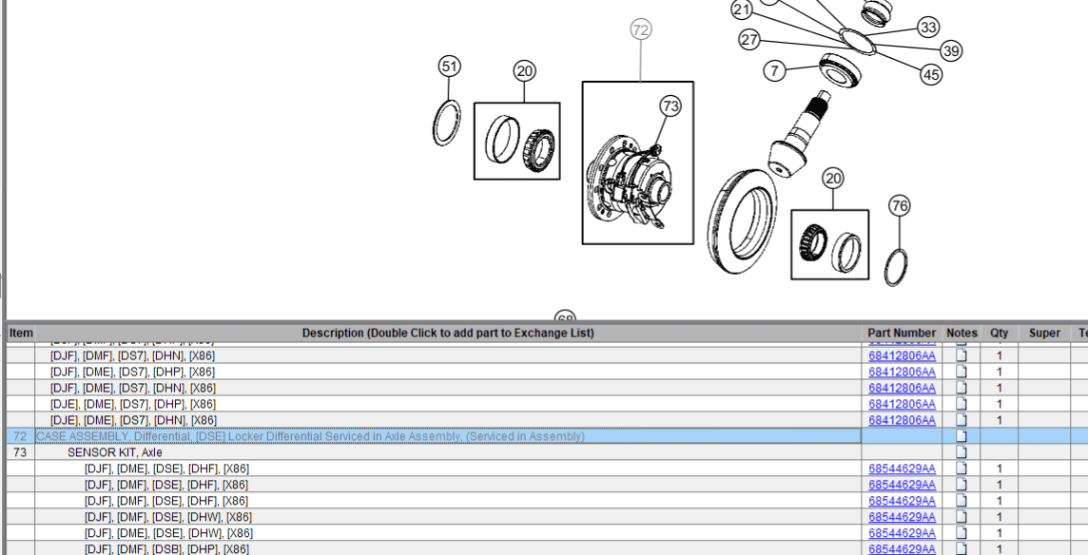Screen dimensions: 1088x555
Task: Select callout 73 on the sensor
Action: [x=670, y=106]
